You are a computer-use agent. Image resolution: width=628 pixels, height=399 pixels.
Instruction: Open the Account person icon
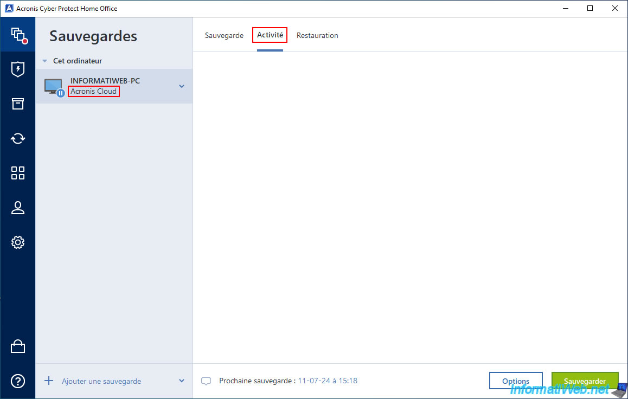pos(17,208)
